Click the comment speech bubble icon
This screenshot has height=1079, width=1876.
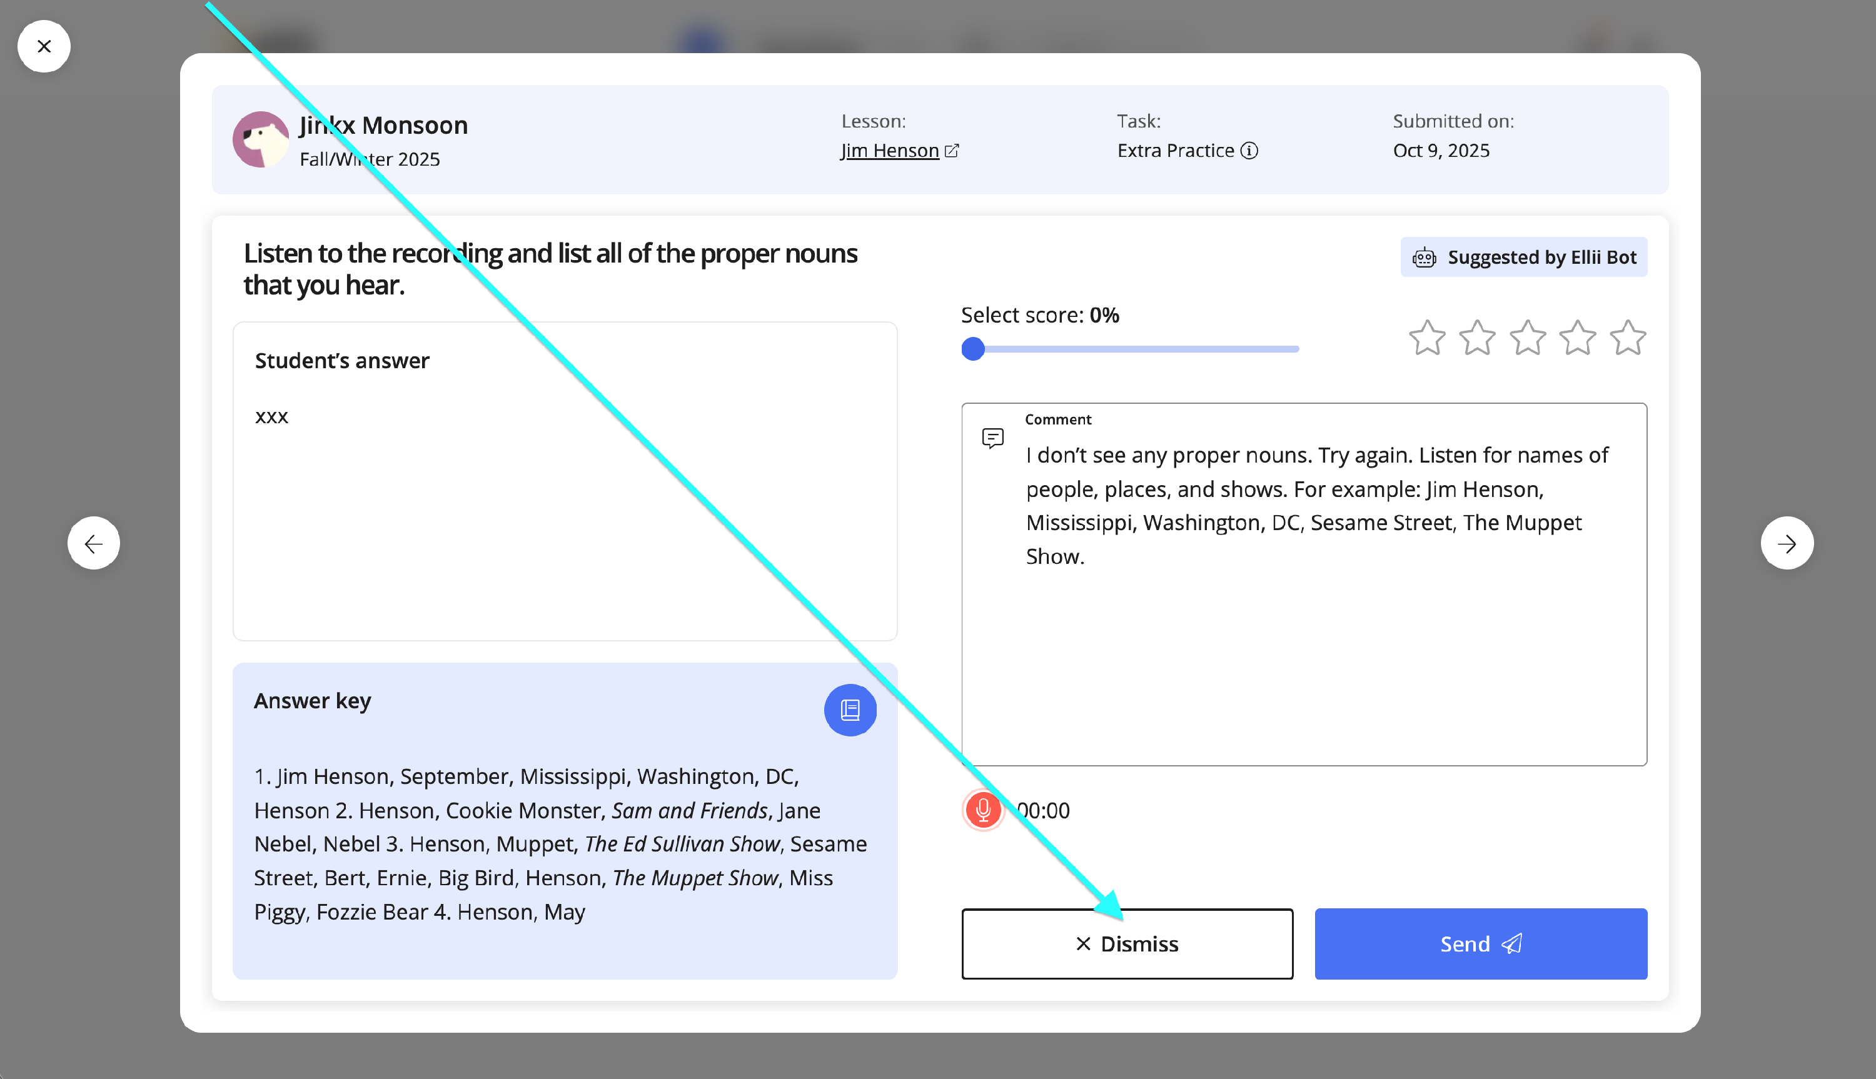(x=992, y=438)
